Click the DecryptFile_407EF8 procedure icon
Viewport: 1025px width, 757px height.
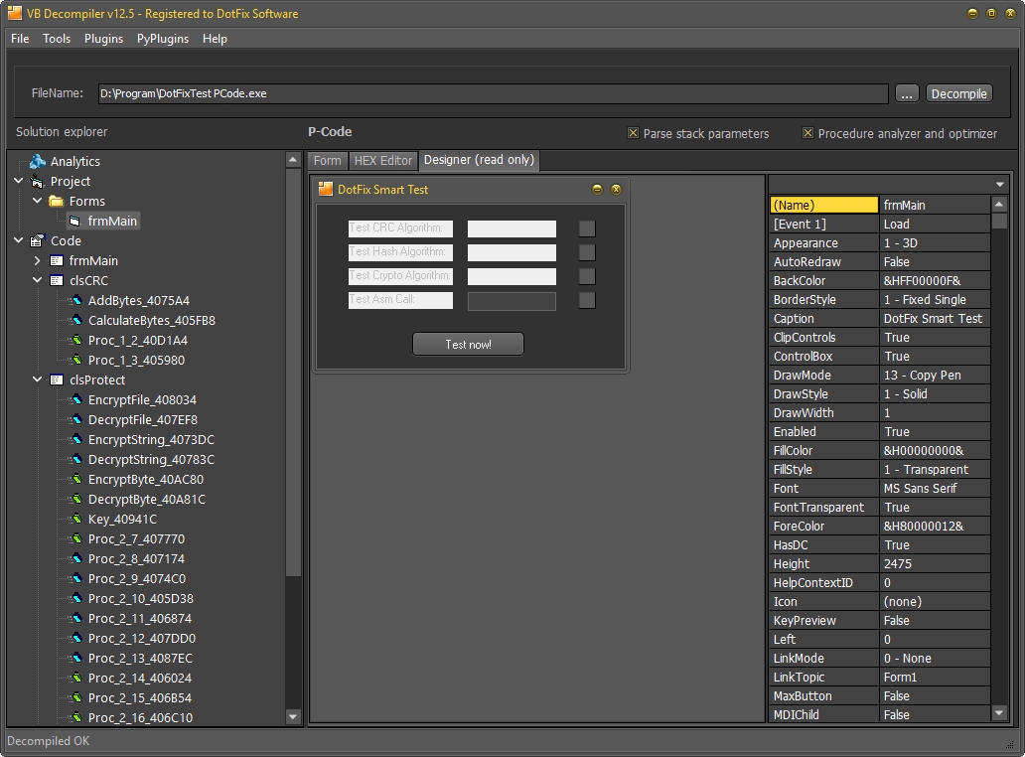(76, 419)
